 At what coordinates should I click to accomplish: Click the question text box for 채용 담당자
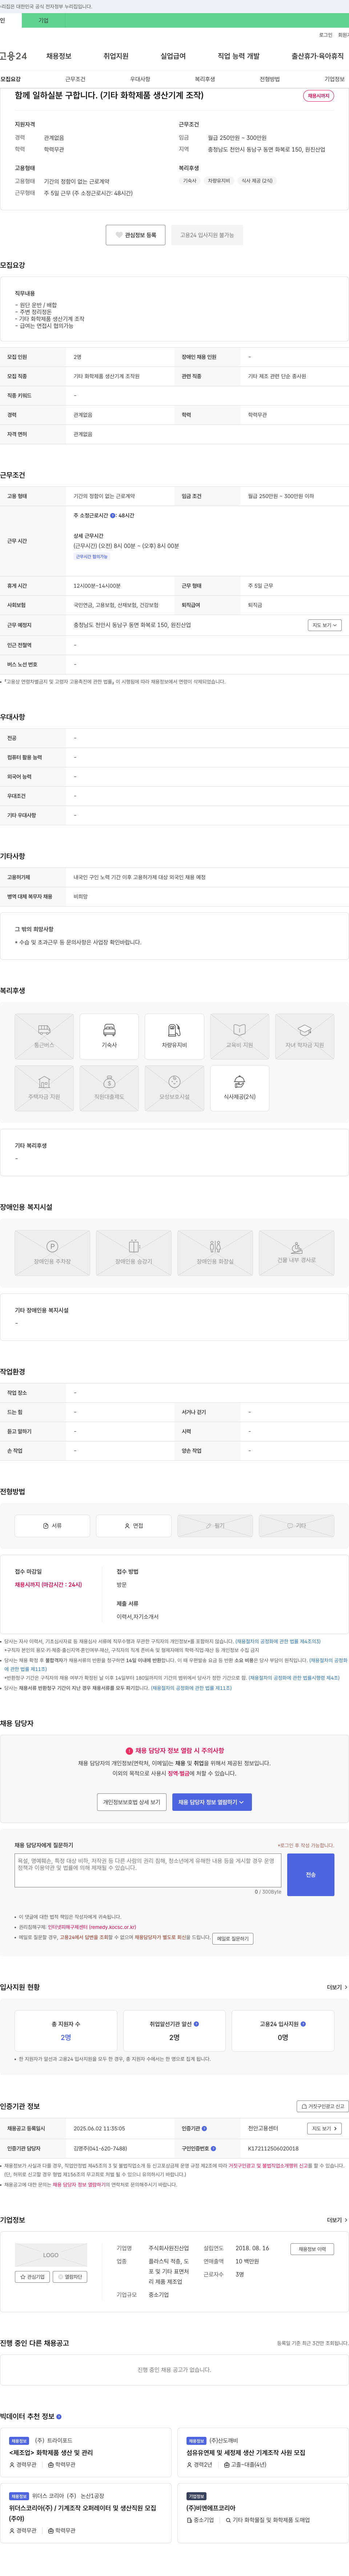[148, 1870]
